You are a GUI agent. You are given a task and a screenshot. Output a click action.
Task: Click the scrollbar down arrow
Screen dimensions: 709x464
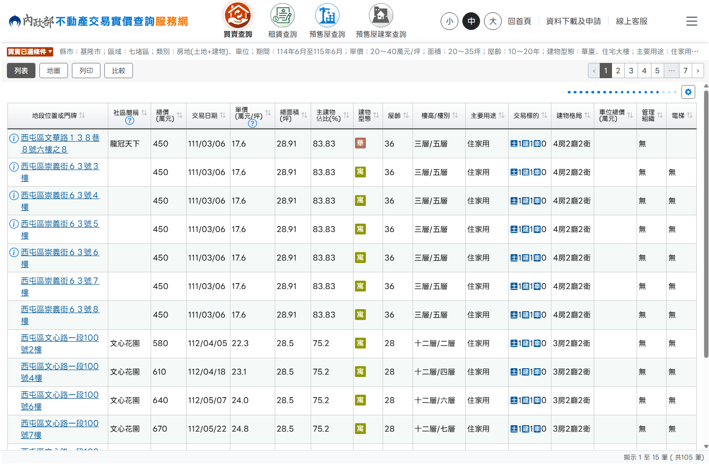tap(706, 447)
